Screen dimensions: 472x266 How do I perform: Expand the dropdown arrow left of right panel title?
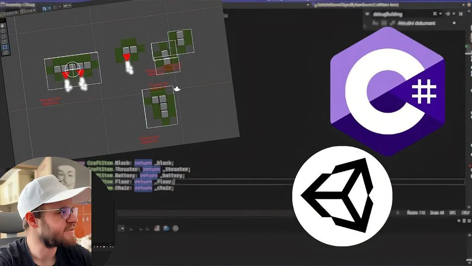367,14
